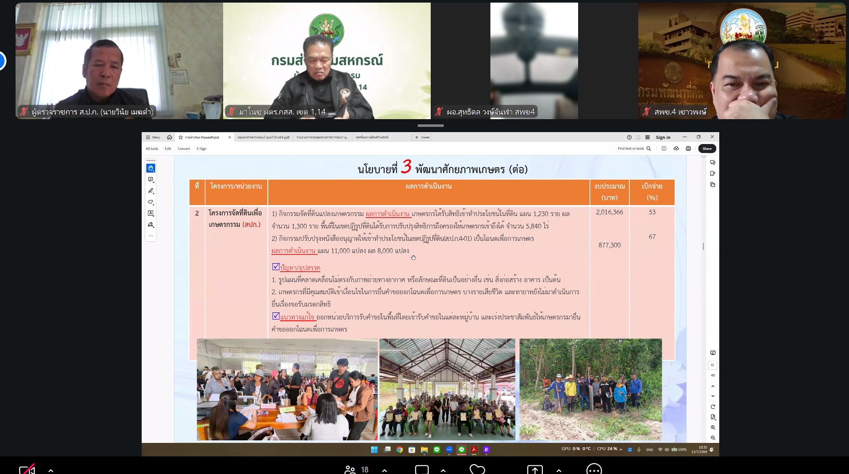Expand participants options arrow
This screenshot has width=849, height=474.
tap(385, 470)
